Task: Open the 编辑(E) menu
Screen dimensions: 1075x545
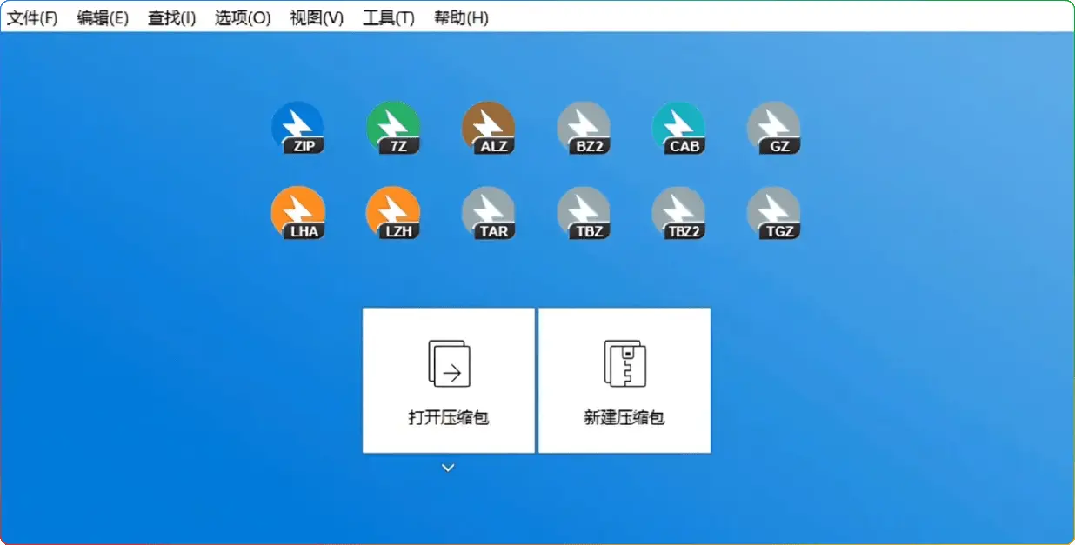Action: [103, 18]
